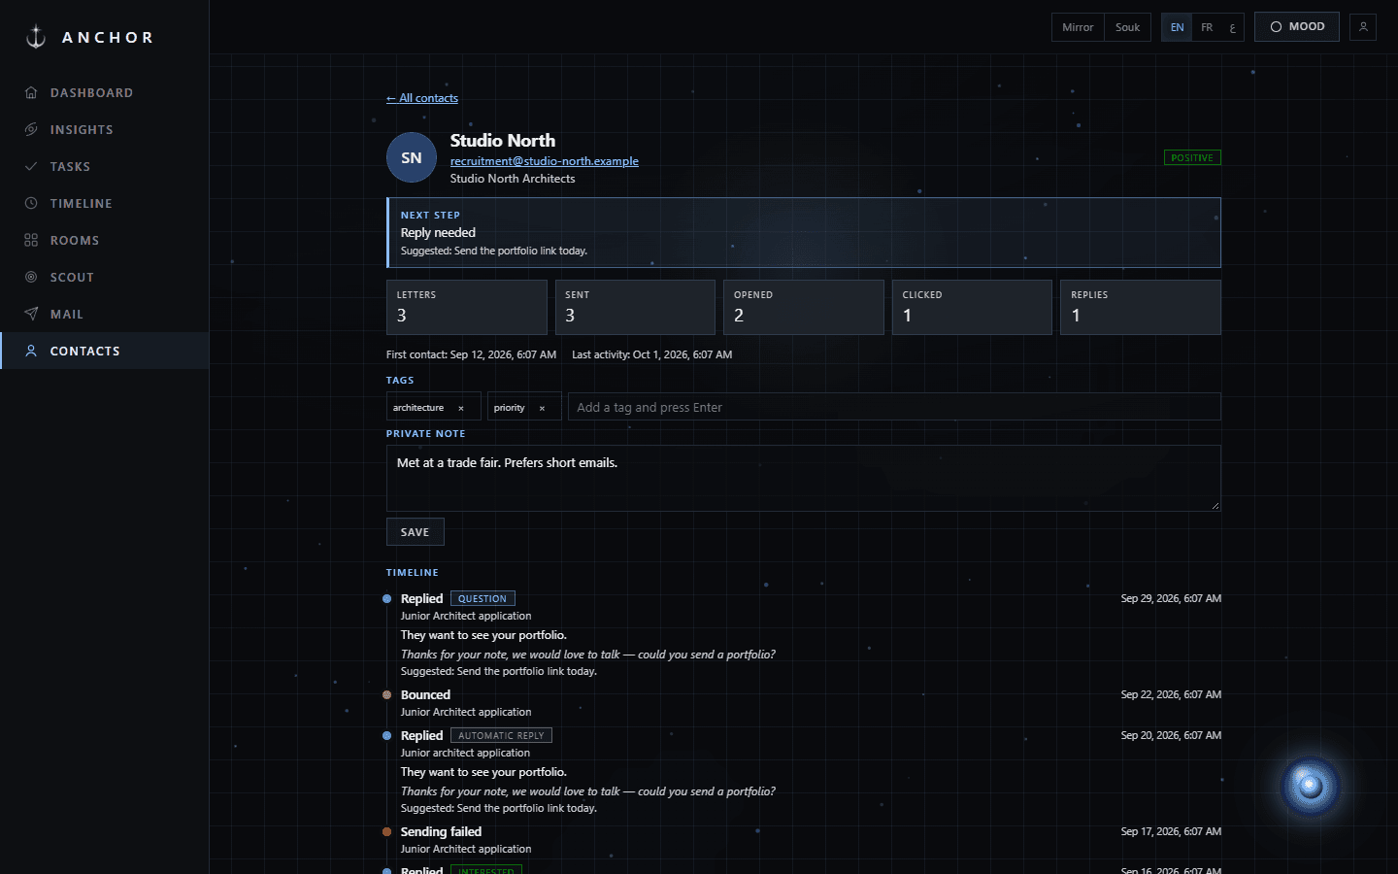
Task: Toggle the Mood button
Action: (1297, 27)
